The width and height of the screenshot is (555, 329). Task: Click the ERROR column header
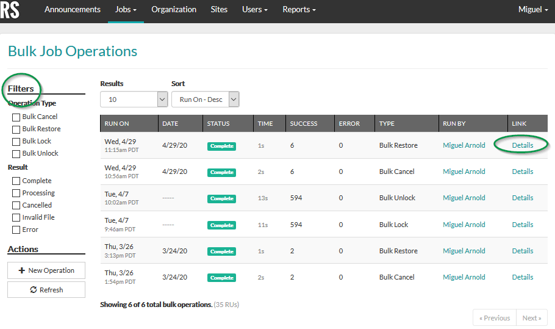pyautogui.click(x=355, y=123)
